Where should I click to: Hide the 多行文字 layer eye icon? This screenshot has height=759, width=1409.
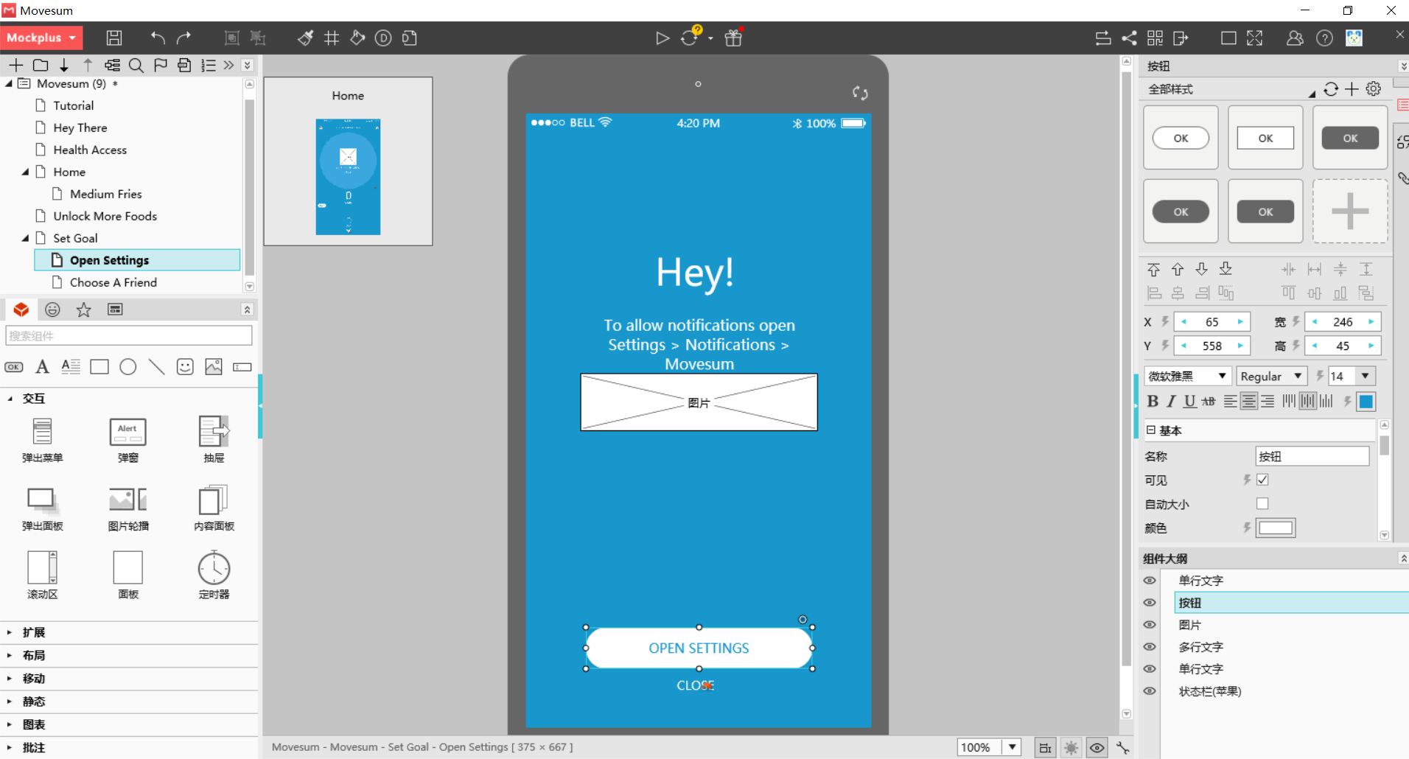[x=1150, y=647]
